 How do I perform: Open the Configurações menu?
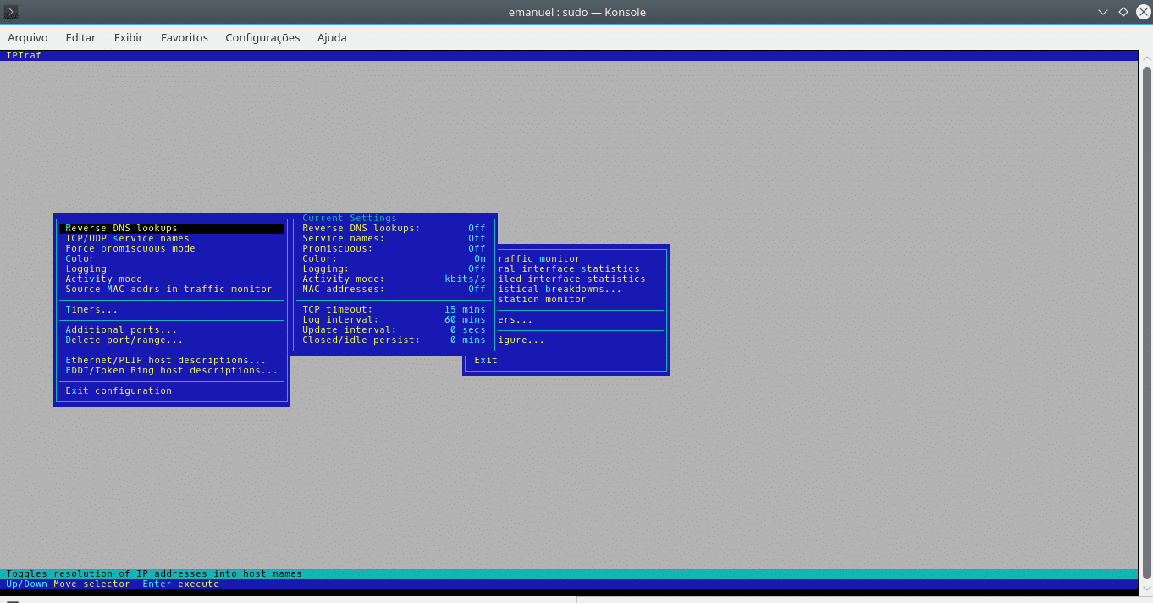(262, 37)
